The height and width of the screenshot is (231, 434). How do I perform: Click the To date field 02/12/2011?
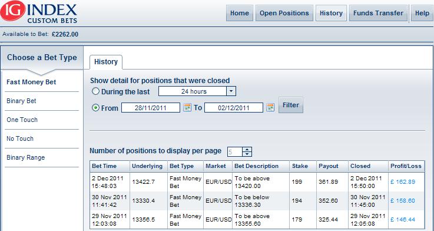coord(234,108)
